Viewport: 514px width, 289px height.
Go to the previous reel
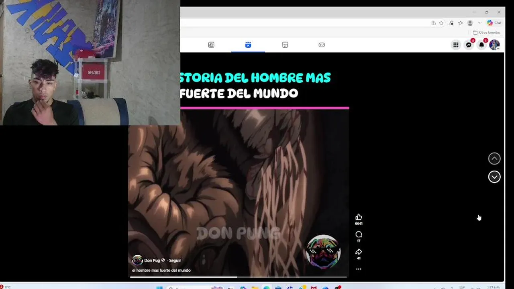click(x=494, y=159)
